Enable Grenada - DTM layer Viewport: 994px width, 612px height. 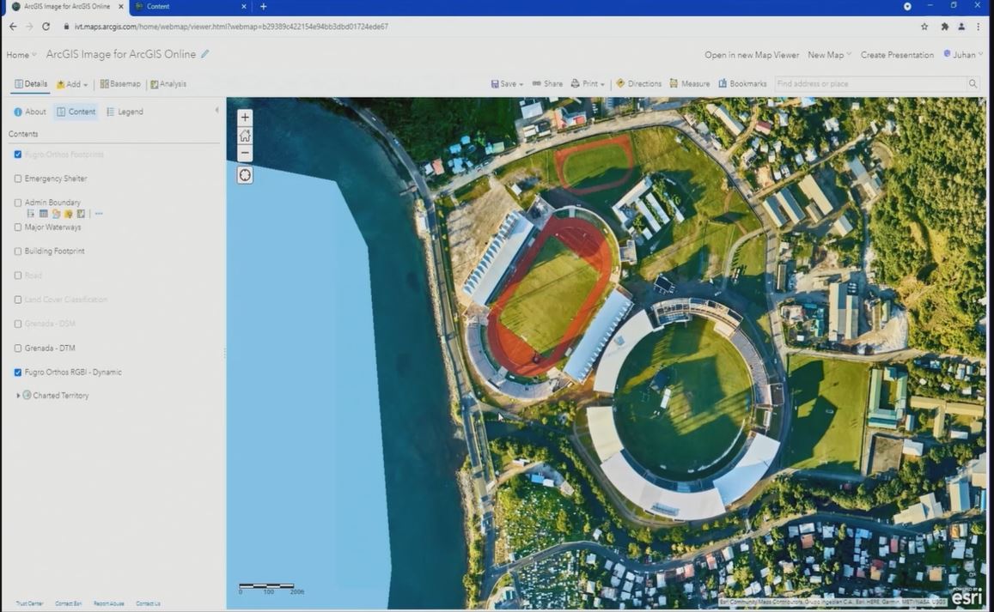pos(18,348)
